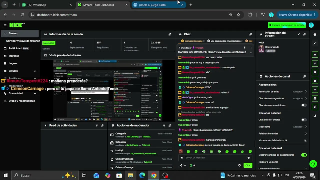Open the profile avatar in top bar
This screenshot has height=180, width=320.
pos(311,25)
